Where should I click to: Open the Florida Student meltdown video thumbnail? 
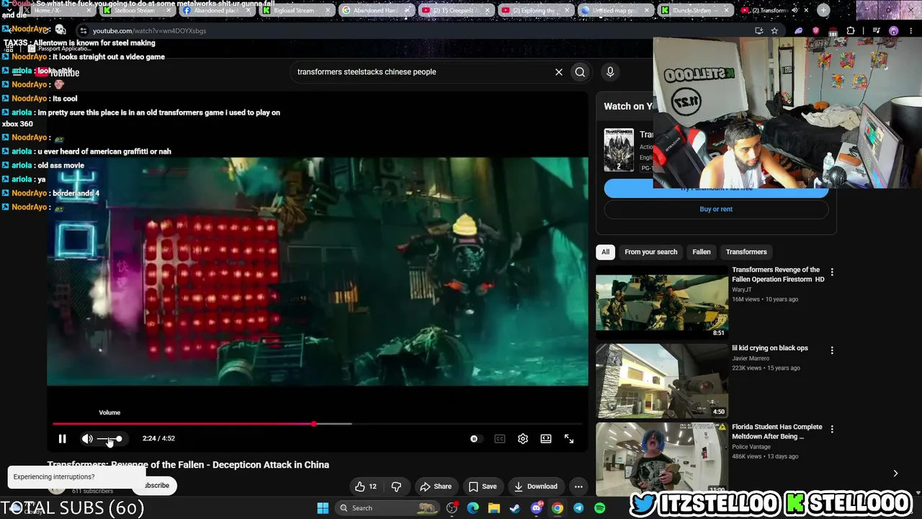pyautogui.click(x=662, y=458)
